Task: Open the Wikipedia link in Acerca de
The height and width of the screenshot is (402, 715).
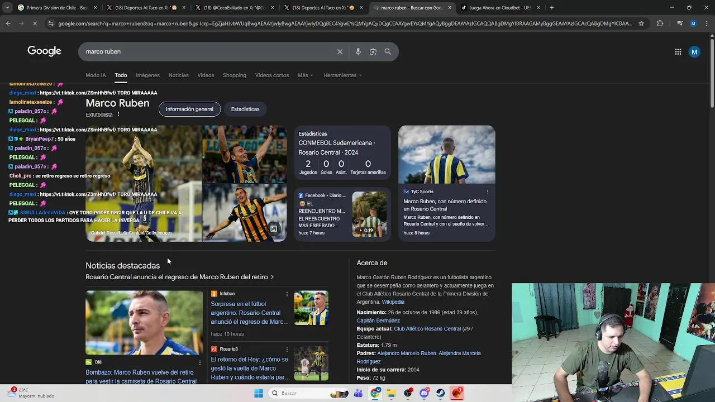Action: (393, 302)
